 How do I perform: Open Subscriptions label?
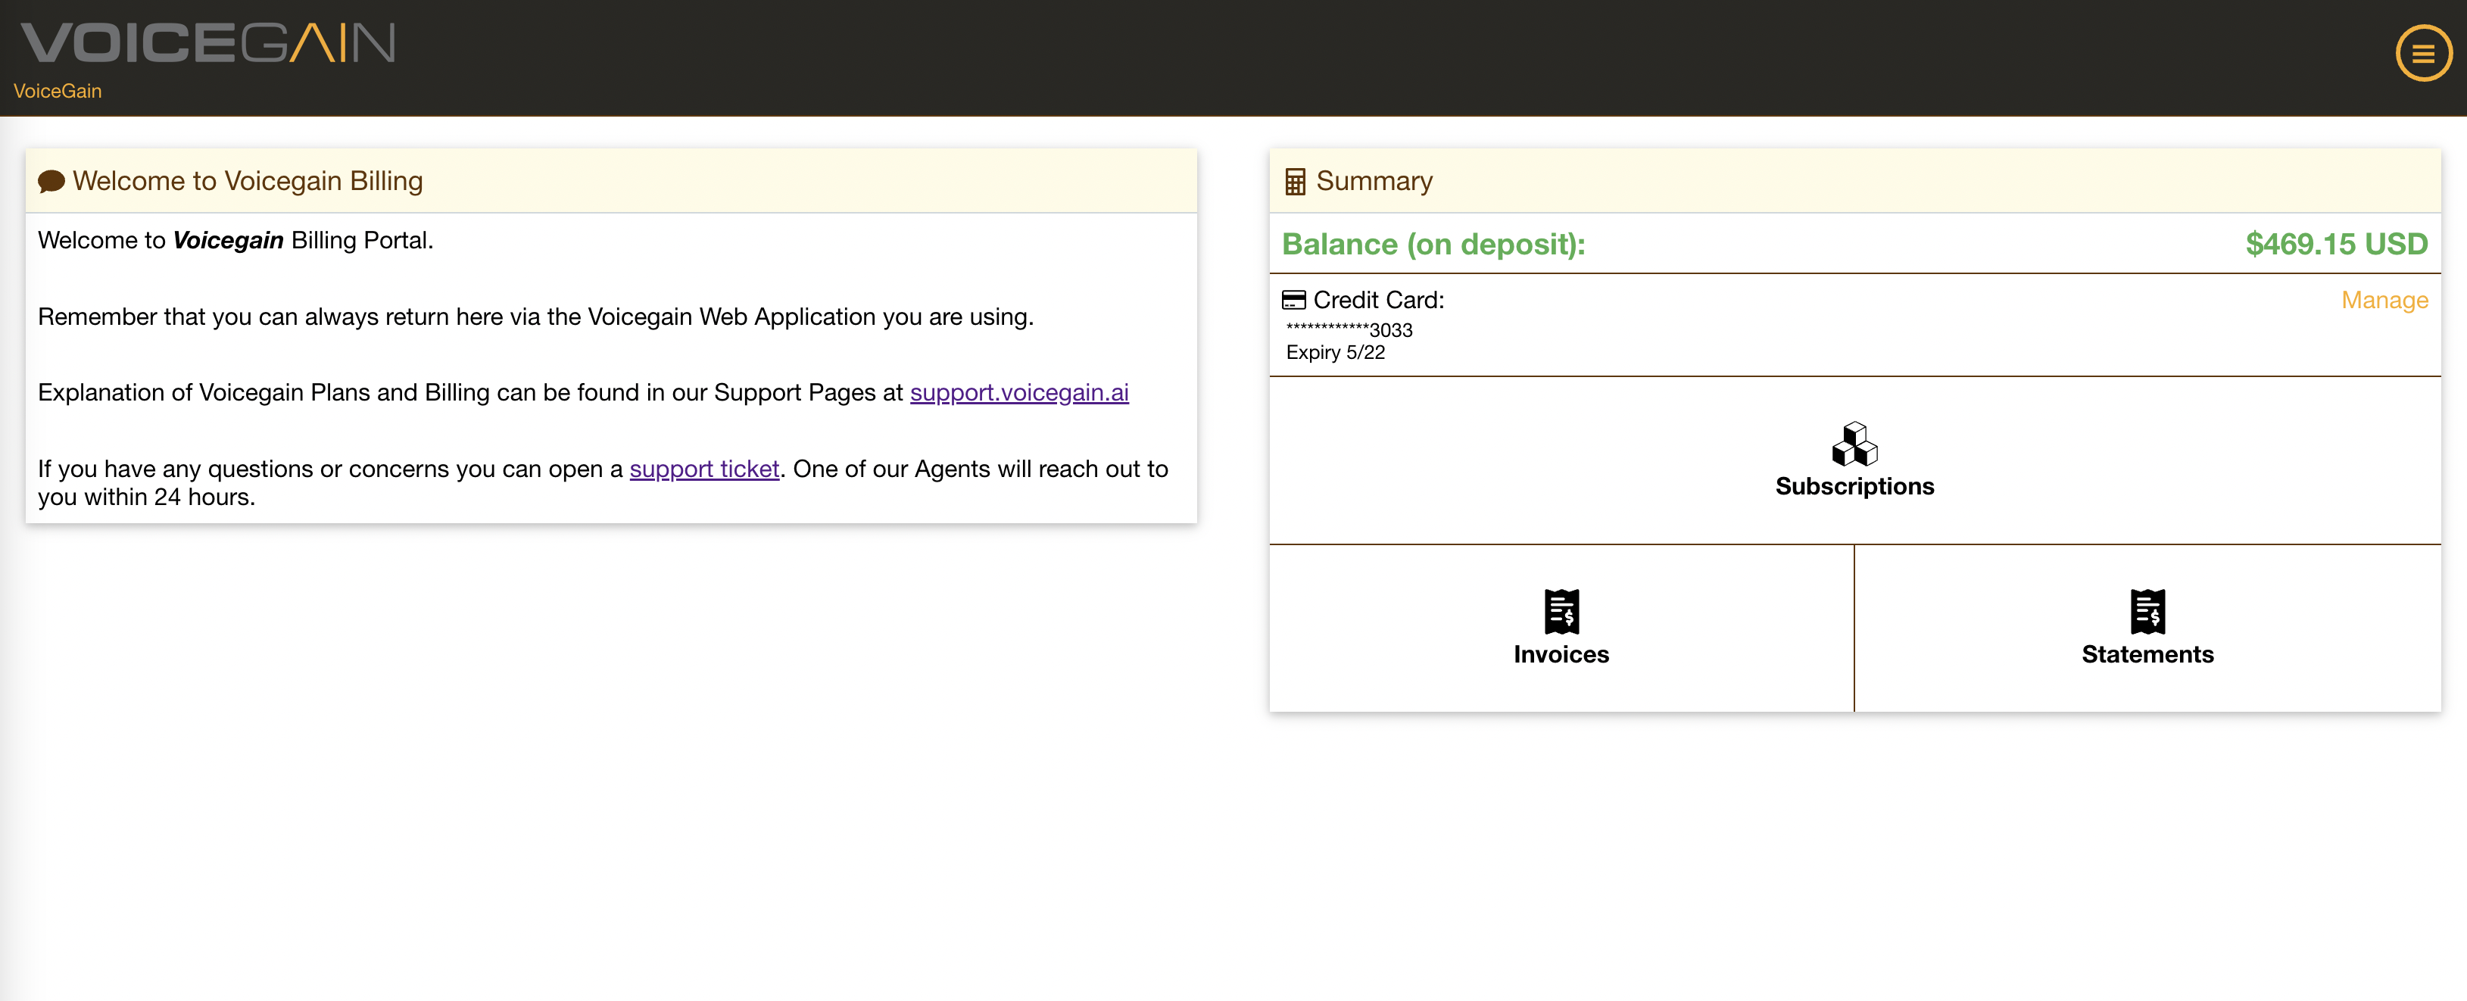click(x=1854, y=487)
